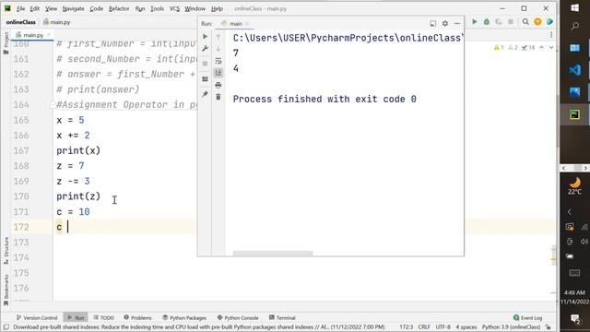590x332 pixels.
Task: Click the Run with Coverage icon
Action: [x=499, y=22]
